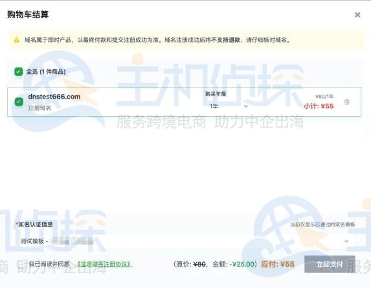The width and height of the screenshot is (371, 288).
Task: Open the 购买年限 1年 dropdown
Action: pyautogui.click(x=229, y=106)
